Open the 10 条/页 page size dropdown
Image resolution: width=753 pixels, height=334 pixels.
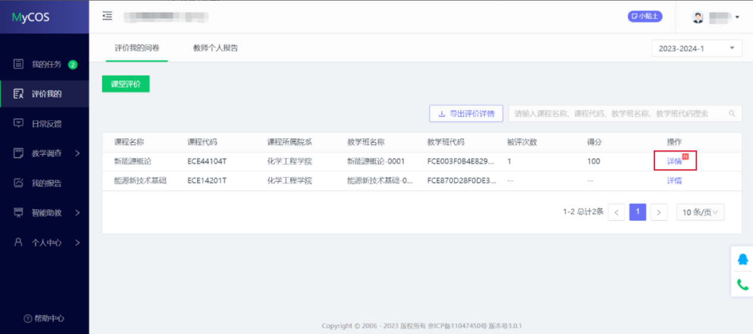click(700, 212)
